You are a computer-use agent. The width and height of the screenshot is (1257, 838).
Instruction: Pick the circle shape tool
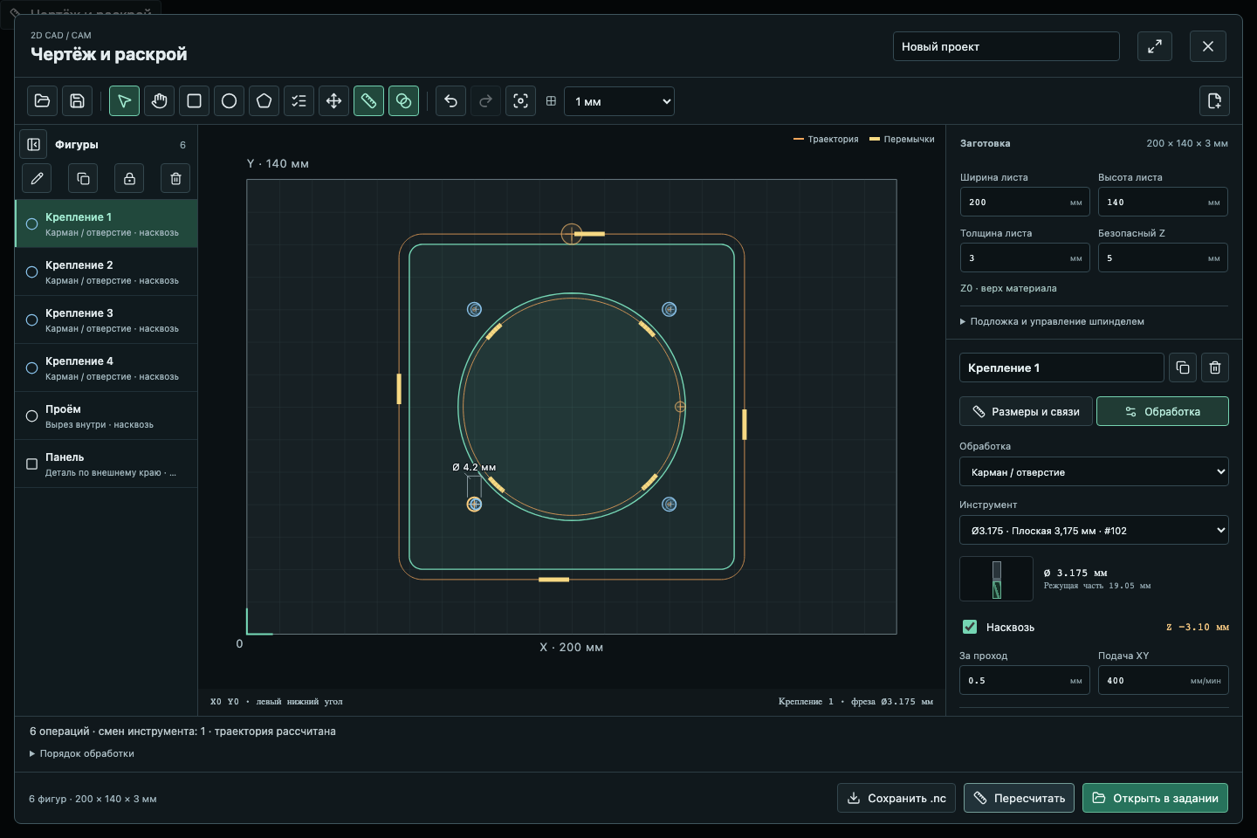[229, 101]
